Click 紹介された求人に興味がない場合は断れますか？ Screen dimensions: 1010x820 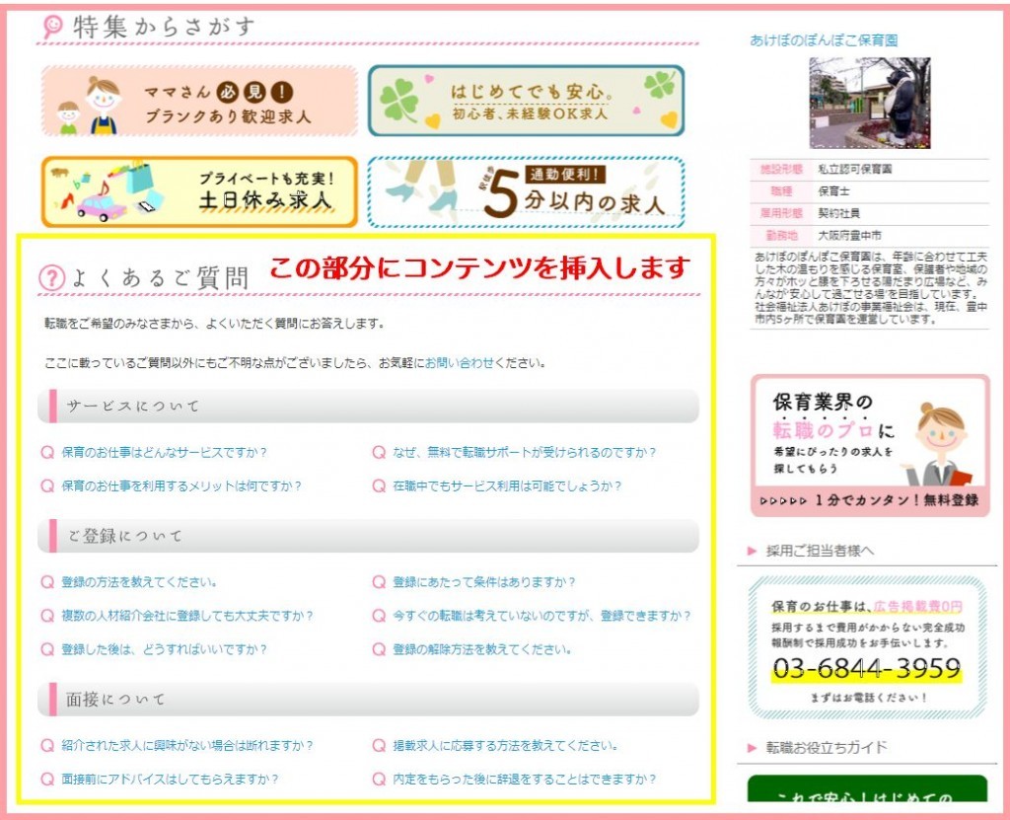click(x=186, y=745)
